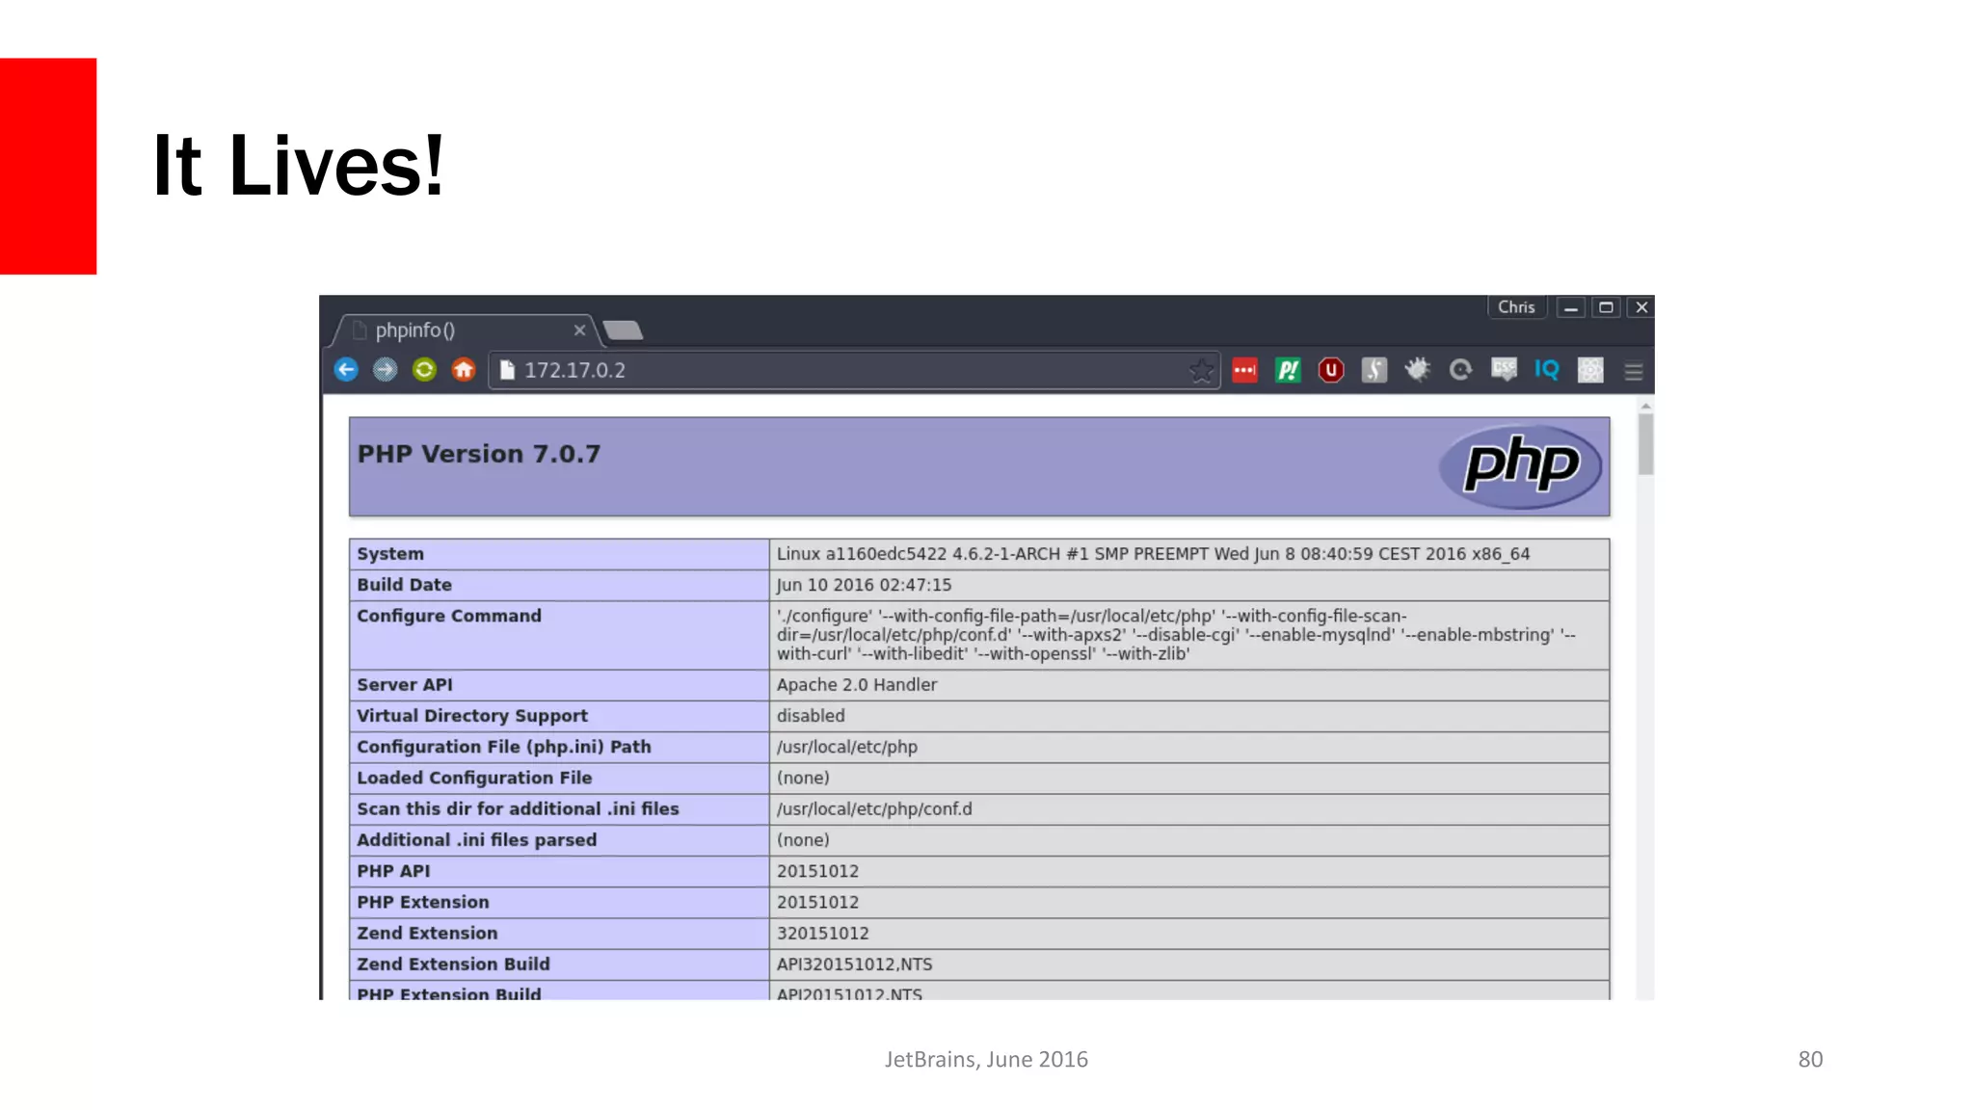This screenshot has width=1974, height=1110.
Task: Bookmark this page with the star icon
Action: (1201, 371)
